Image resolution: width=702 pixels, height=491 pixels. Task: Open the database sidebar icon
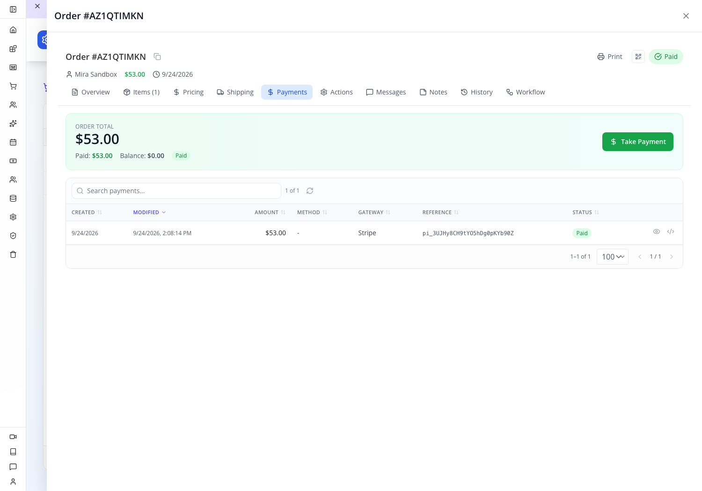13,198
